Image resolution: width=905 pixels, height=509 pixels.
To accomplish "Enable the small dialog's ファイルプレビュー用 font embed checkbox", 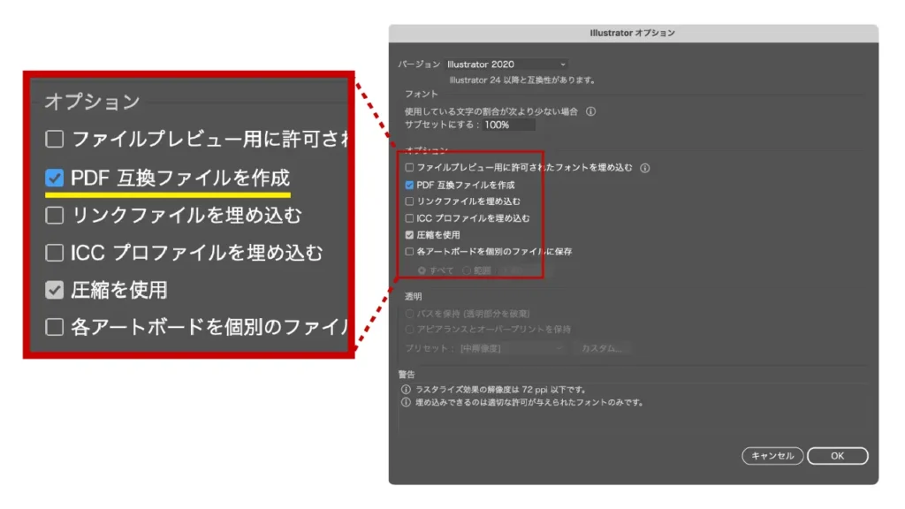I will point(409,168).
